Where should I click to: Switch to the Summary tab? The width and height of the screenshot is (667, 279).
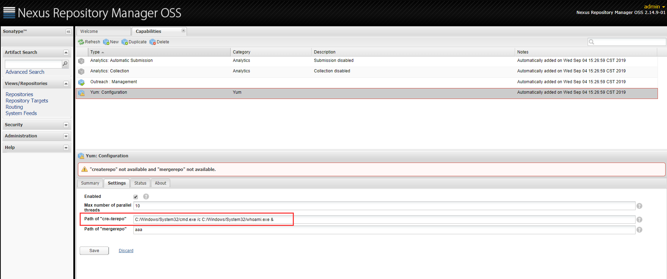click(90, 183)
